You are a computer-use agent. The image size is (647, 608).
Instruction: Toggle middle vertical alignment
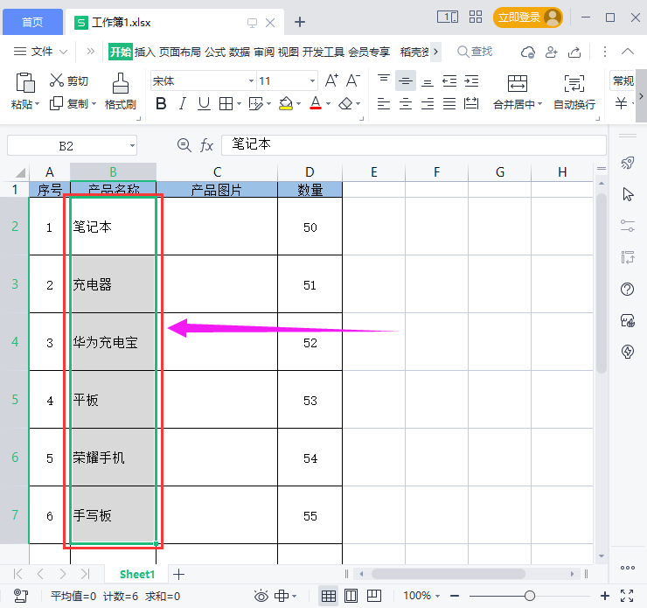[x=406, y=80]
